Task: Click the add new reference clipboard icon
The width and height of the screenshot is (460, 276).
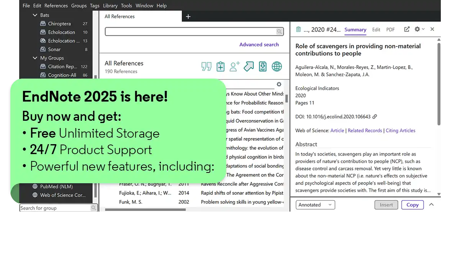Action: coord(220,67)
